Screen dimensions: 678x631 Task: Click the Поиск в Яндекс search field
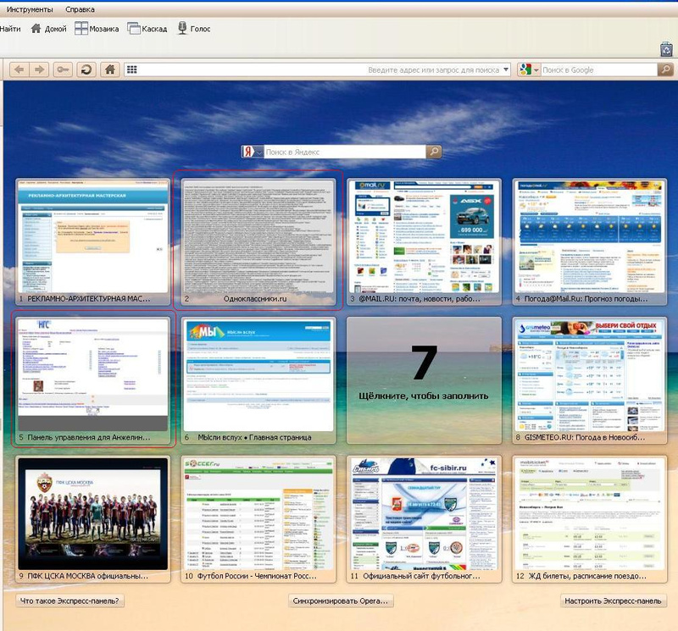345,152
